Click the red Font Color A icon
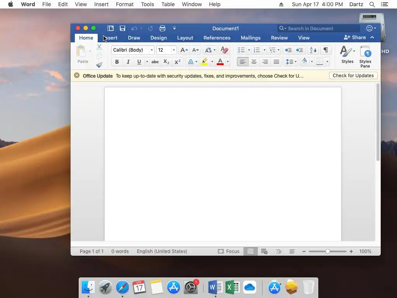Screen dimensions: 397x298 pos(220,62)
